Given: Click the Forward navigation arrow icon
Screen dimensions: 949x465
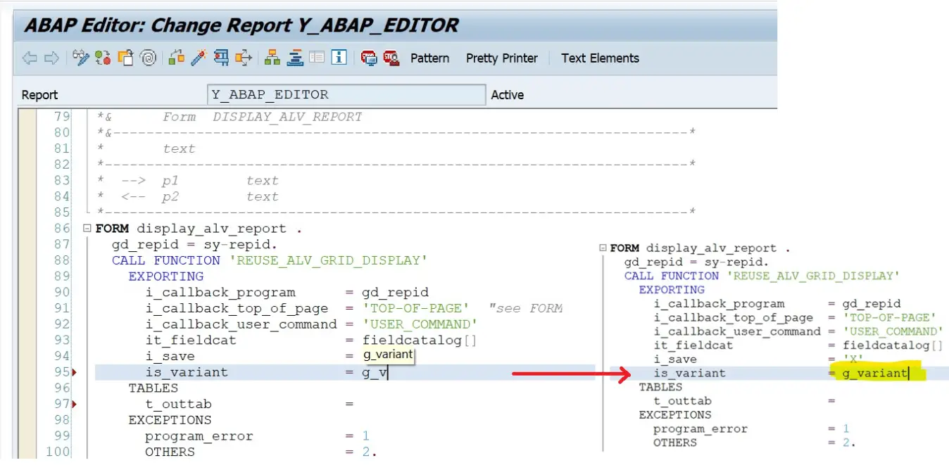Looking at the screenshot, I should click(x=51, y=58).
